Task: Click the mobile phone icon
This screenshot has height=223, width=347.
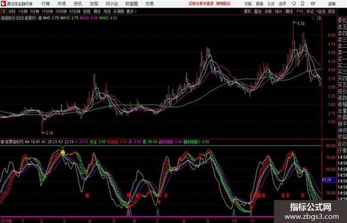Action: tap(303, 4)
